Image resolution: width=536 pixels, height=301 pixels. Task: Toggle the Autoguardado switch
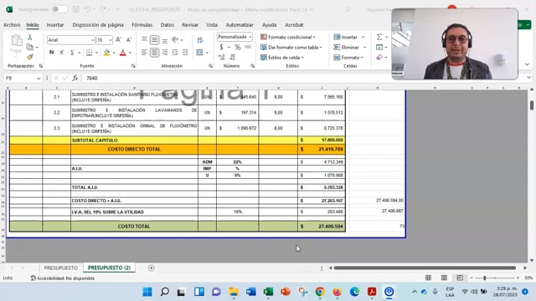[x=59, y=9]
